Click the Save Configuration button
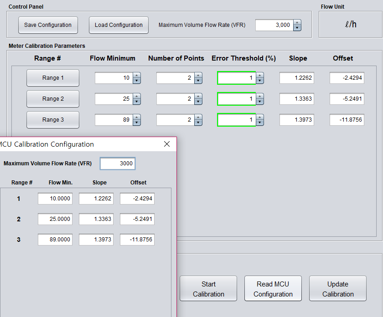The height and width of the screenshot is (317, 383). click(x=48, y=25)
